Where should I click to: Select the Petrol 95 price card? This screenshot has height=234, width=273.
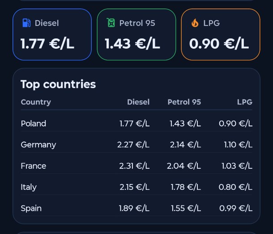136,34
